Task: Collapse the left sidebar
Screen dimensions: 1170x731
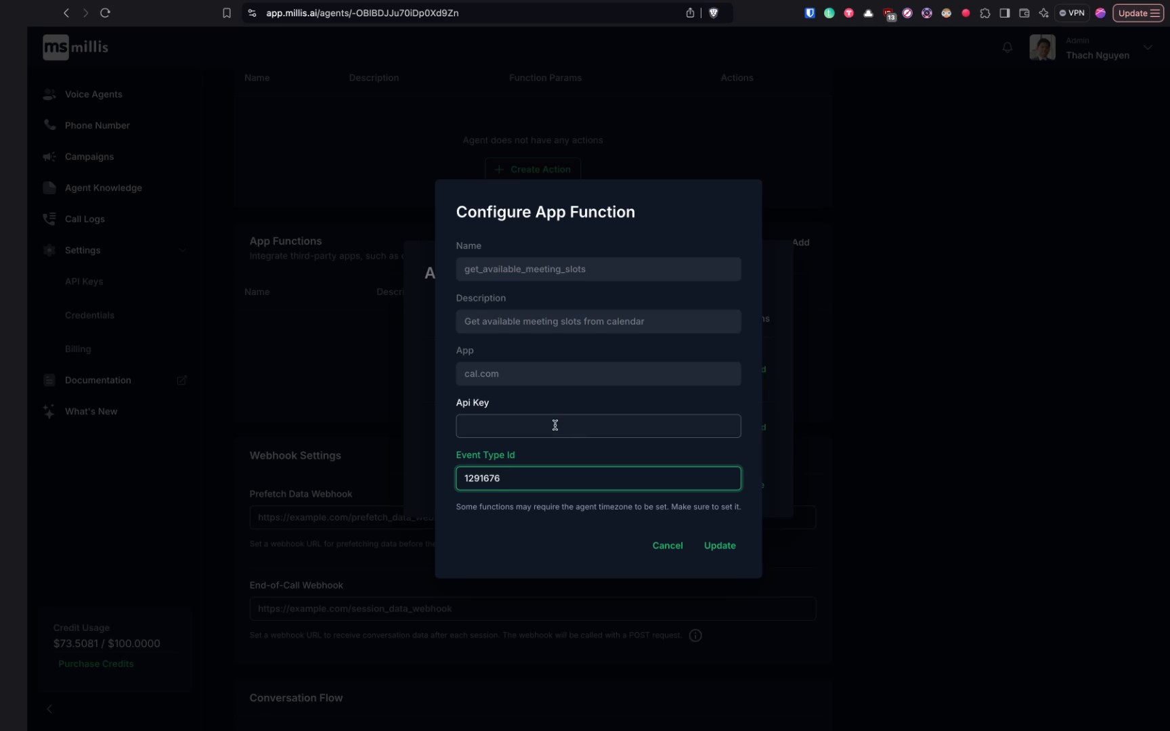Action: [49, 709]
